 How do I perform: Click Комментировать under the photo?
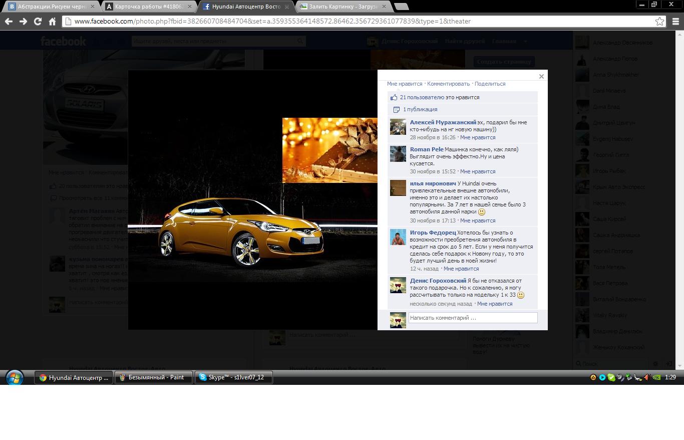click(x=448, y=84)
